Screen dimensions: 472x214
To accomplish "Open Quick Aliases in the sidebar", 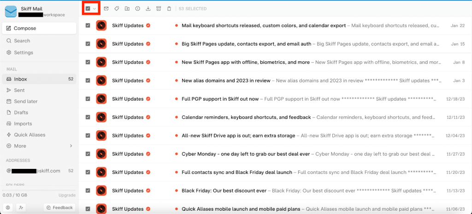I will click(x=39, y=135).
